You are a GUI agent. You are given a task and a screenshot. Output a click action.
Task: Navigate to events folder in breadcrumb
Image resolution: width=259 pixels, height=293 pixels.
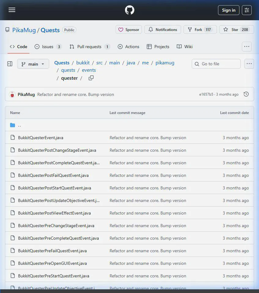click(89, 70)
